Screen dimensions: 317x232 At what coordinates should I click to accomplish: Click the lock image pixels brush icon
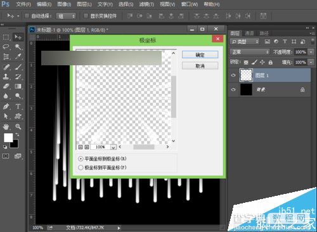pos(254,62)
